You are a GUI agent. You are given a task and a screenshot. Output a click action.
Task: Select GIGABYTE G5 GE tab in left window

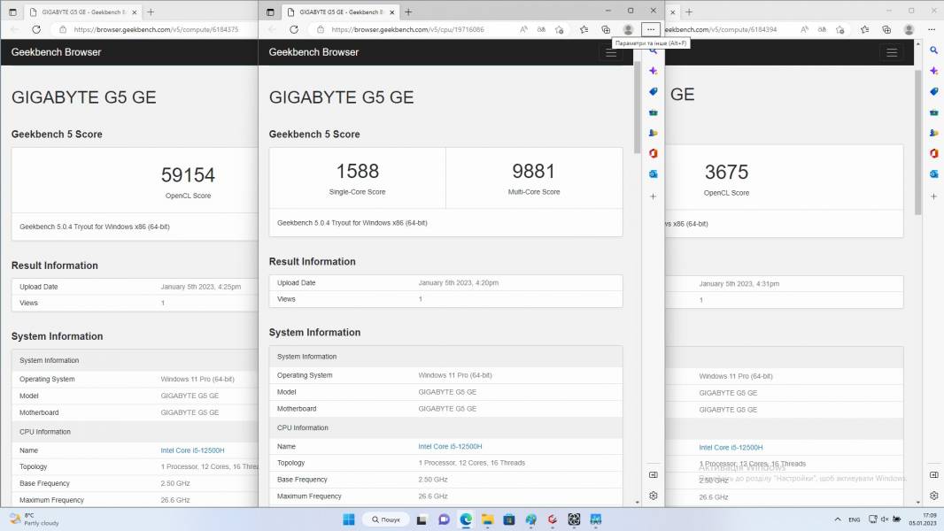pyautogui.click(x=83, y=12)
